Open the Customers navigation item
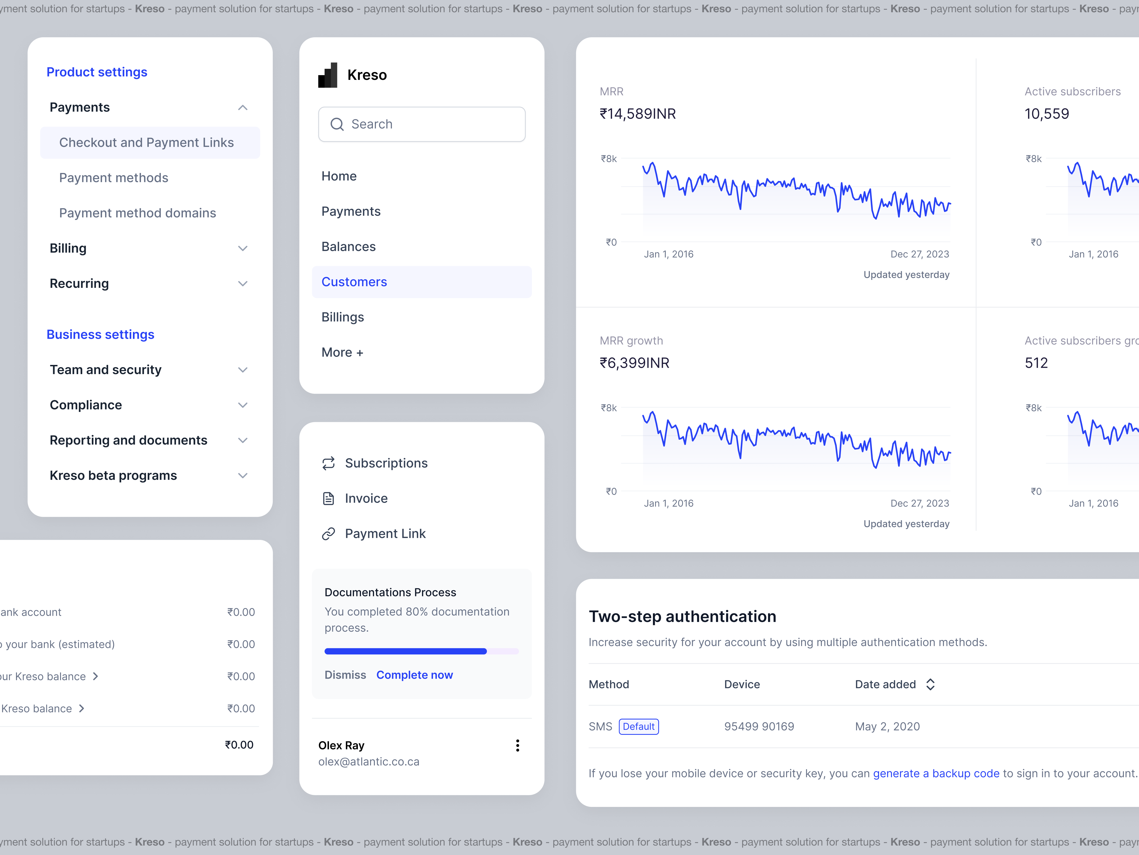1139x855 pixels. click(354, 282)
